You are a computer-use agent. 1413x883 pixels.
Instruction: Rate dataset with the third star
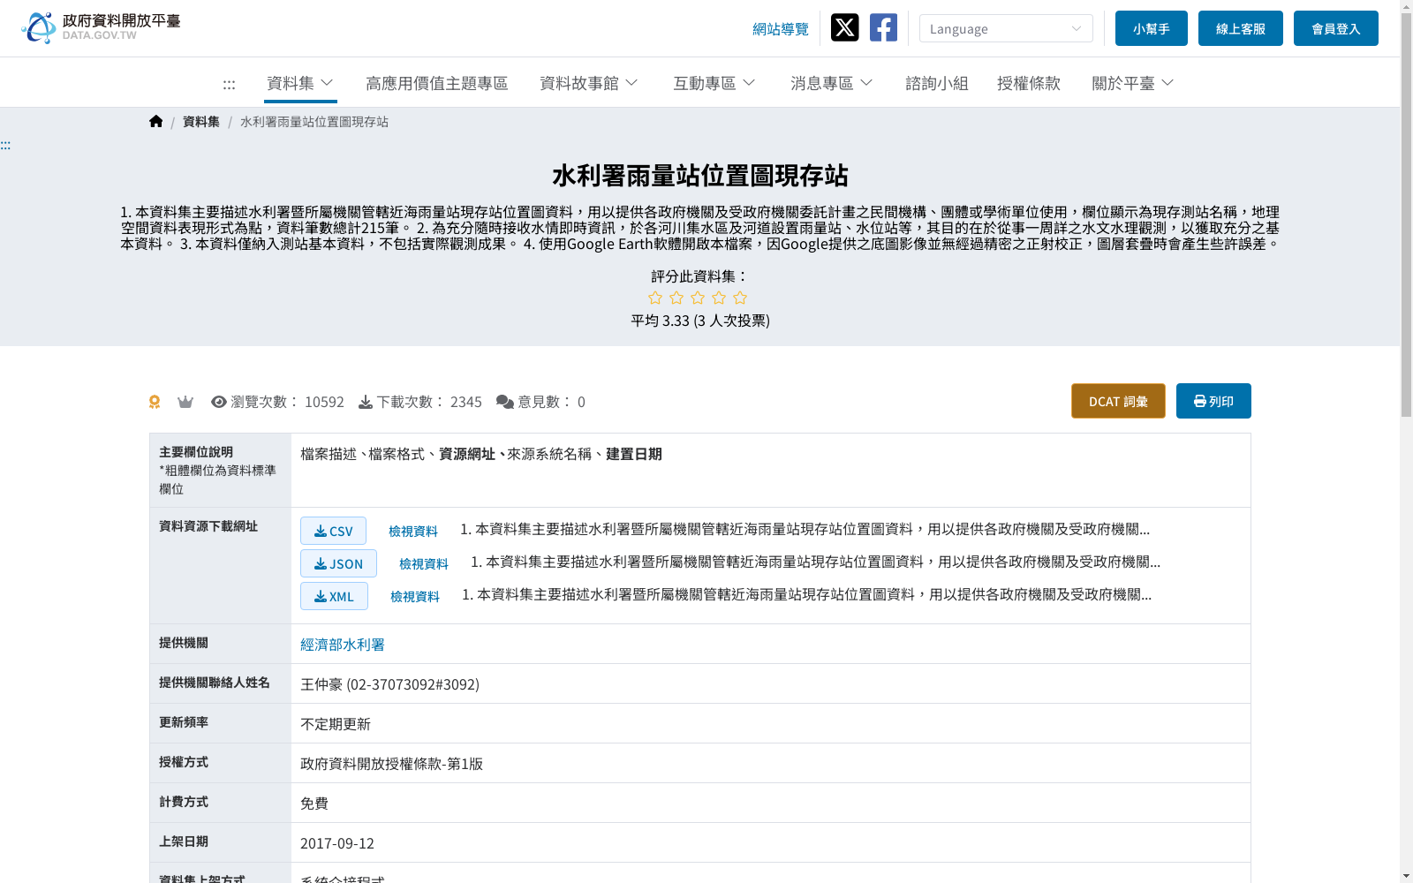click(698, 298)
